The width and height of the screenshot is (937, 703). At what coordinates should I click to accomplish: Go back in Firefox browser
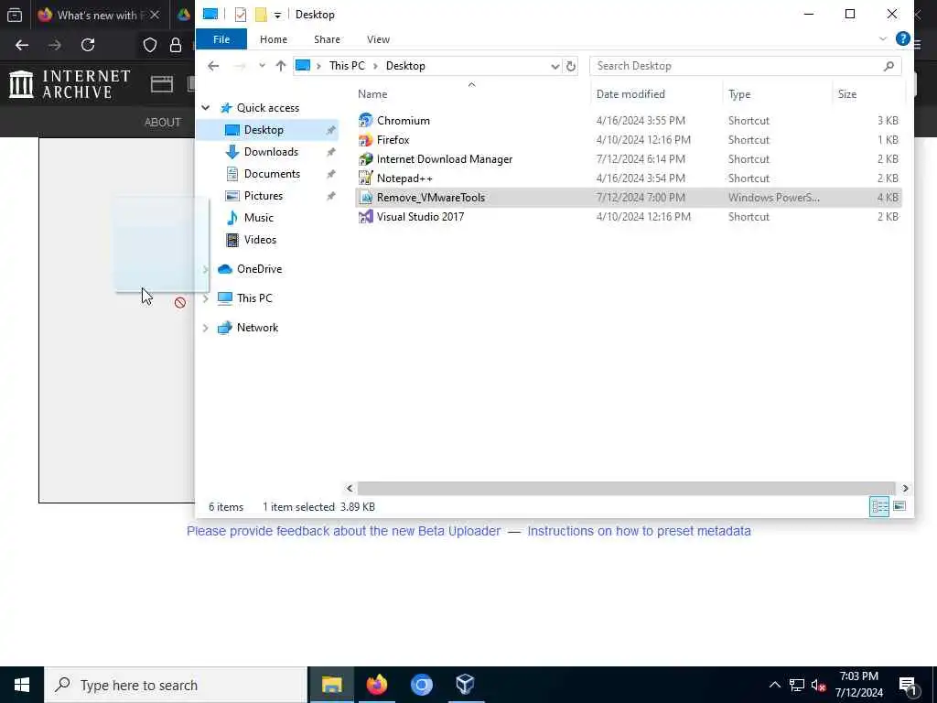click(22, 45)
